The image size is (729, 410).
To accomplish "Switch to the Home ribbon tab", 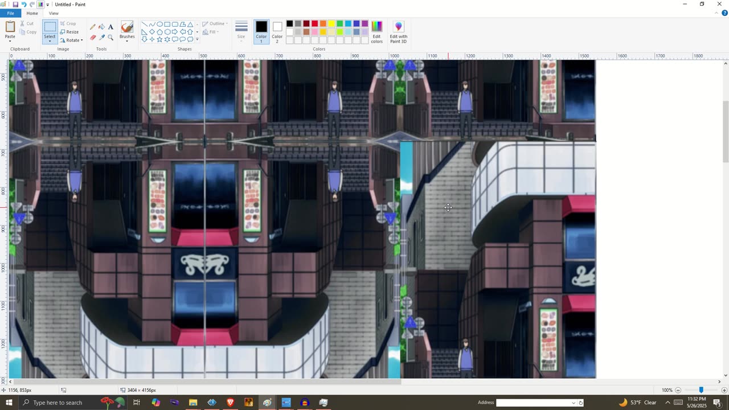I will (x=32, y=13).
